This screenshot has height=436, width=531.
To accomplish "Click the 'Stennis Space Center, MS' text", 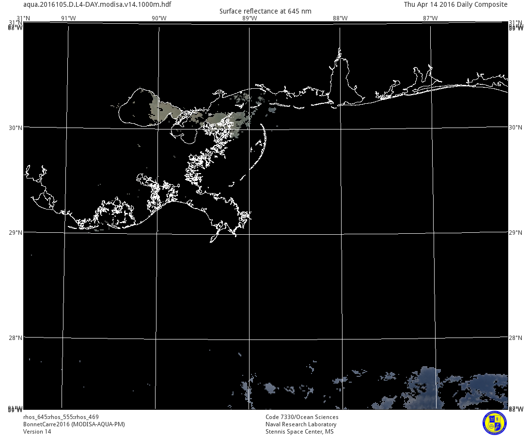I will (x=299, y=432).
